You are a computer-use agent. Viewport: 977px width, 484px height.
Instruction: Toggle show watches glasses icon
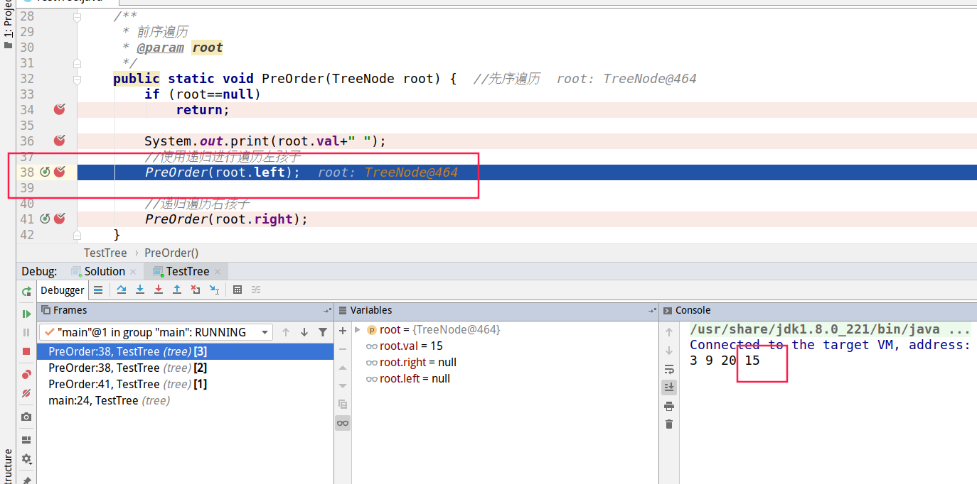tap(343, 423)
